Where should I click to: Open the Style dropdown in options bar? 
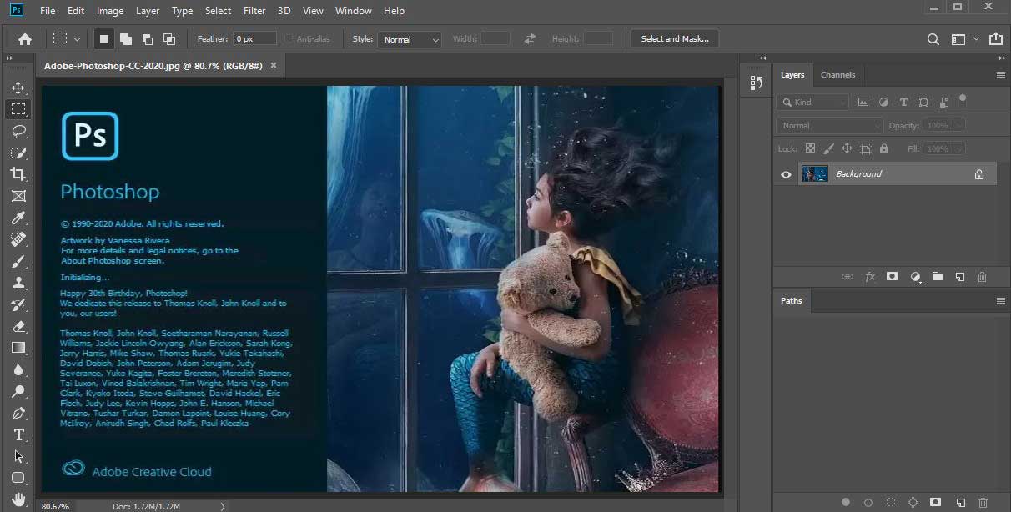(x=409, y=38)
